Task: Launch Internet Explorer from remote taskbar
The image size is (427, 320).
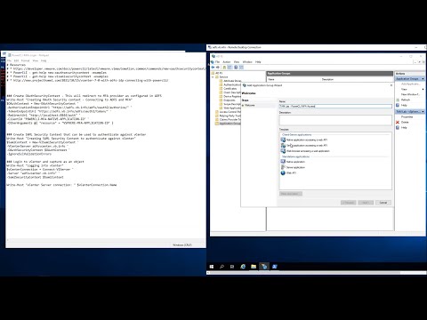Action: point(243,267)
